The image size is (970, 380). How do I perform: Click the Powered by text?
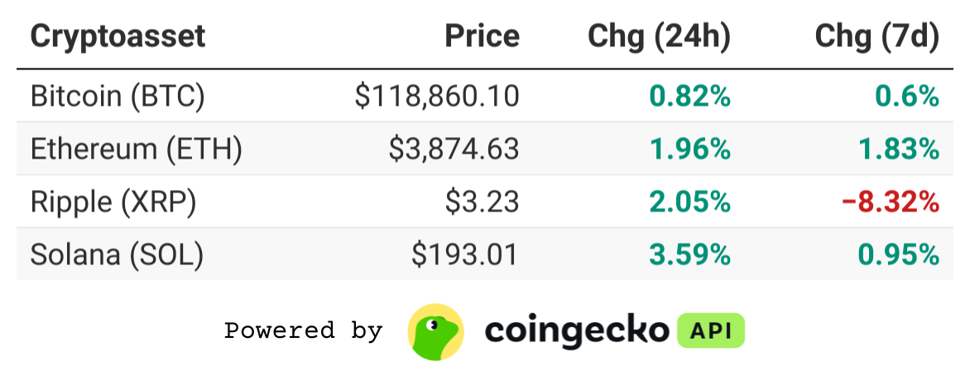[303, 330]
